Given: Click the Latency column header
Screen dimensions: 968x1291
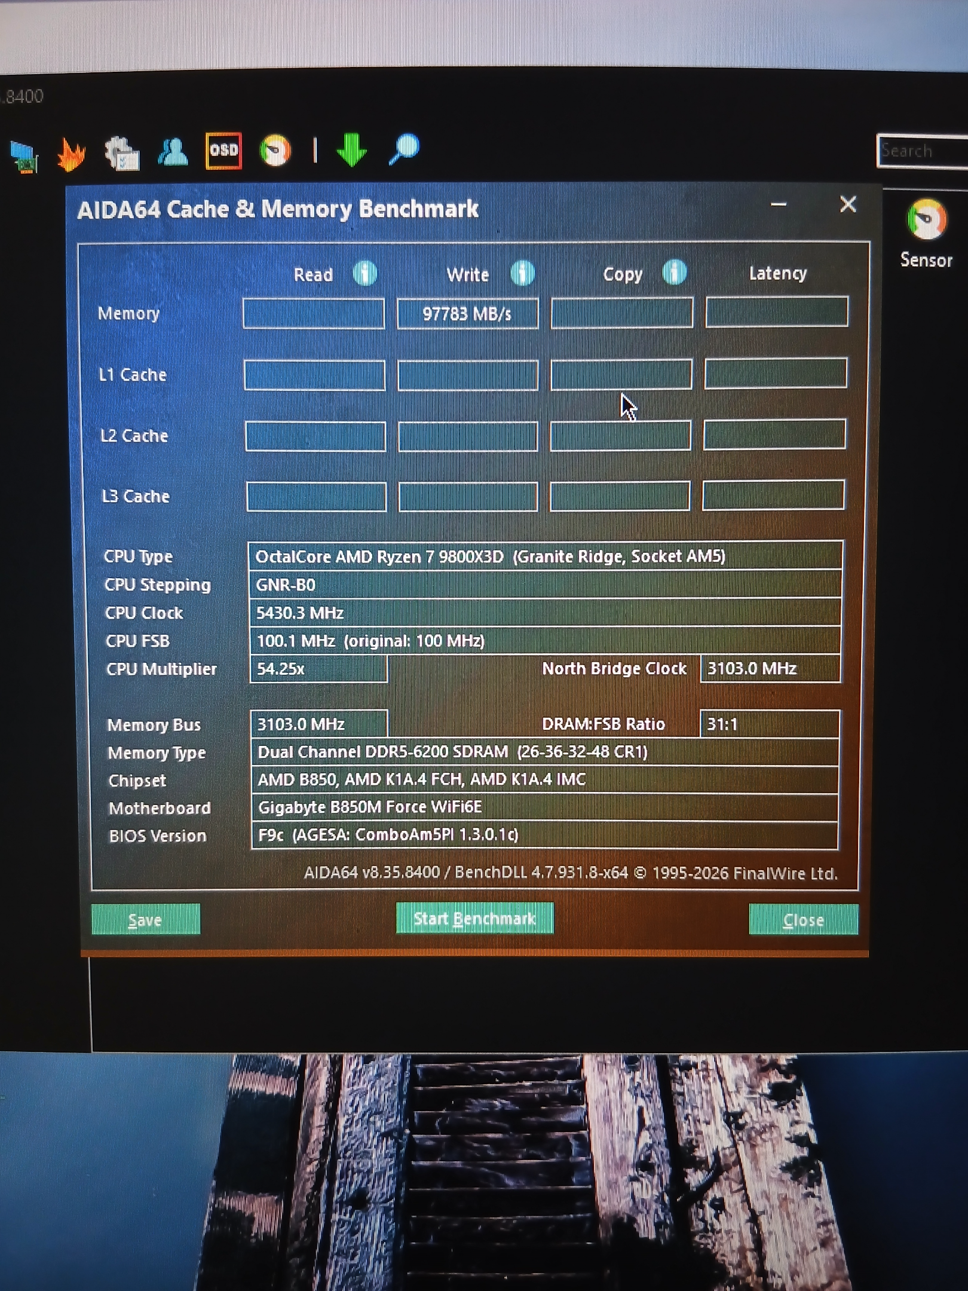Looking at the screenshot, I should coord(778,273).
